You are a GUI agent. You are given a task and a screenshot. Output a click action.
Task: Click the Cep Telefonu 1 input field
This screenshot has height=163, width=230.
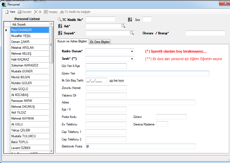106,132
